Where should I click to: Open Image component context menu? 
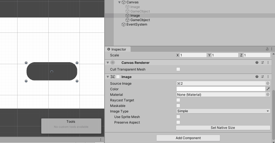(268, 77)
